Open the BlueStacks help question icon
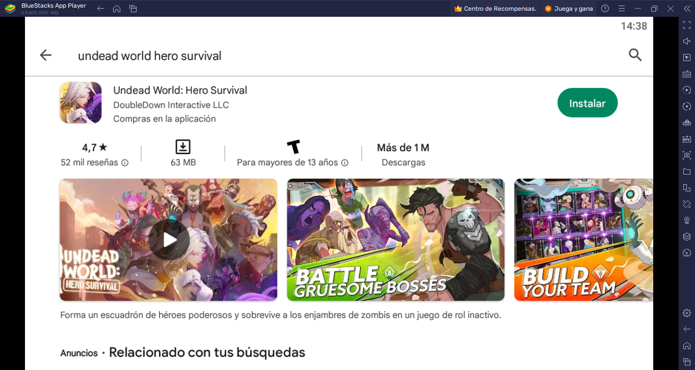Viewport: 695px width, 370px height. 605,9
